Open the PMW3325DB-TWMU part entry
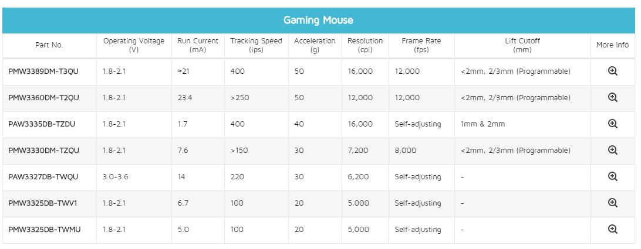Image resolution: width=641 pixels, height=249 pixels. pyautogui.click(x=44, y=230)
